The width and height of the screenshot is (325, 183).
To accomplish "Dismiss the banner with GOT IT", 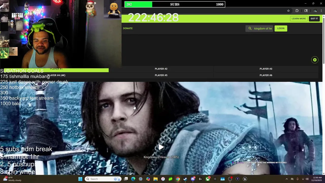I will [x=314, y=19].
